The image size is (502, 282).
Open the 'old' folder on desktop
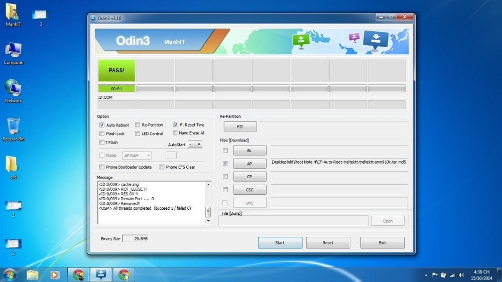13,166
